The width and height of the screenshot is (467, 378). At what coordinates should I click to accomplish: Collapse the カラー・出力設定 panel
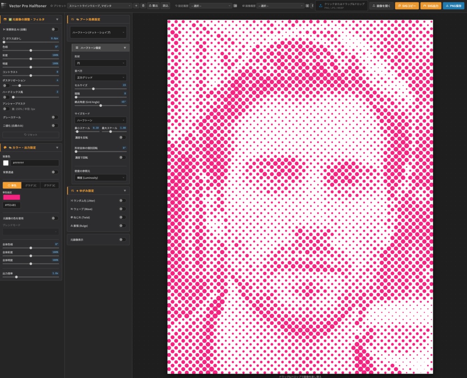pyautogui.click(x=57, y=148)
